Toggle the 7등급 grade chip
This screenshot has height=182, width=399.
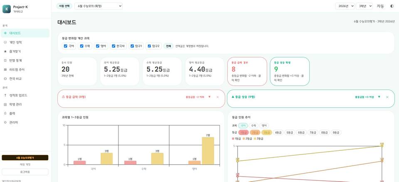coord(313,132)
